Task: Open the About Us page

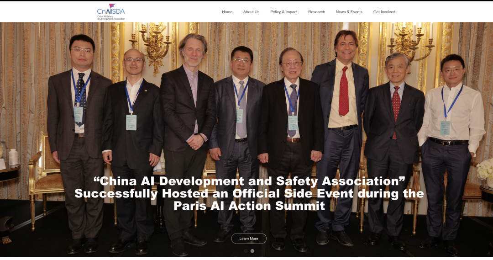Action: (251, 12)
